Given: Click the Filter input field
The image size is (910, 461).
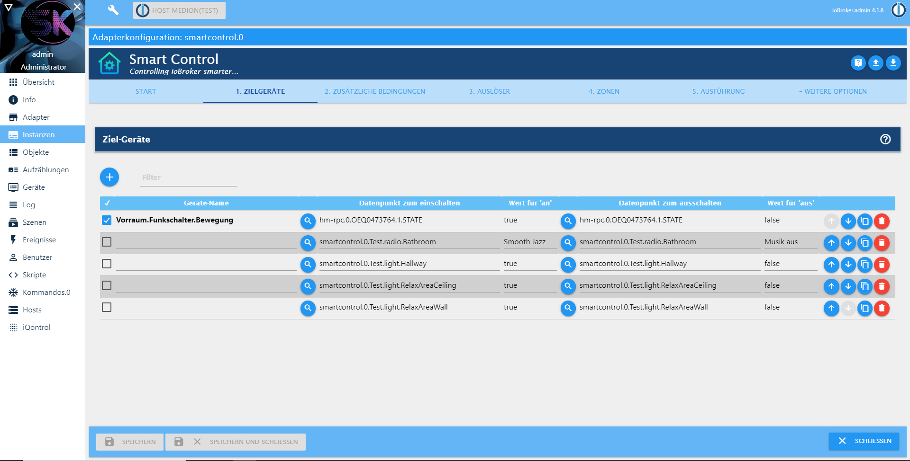Looking at the screenshot, I should (x=188, y=177).
